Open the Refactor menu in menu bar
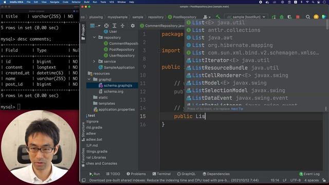 point(76,2)
